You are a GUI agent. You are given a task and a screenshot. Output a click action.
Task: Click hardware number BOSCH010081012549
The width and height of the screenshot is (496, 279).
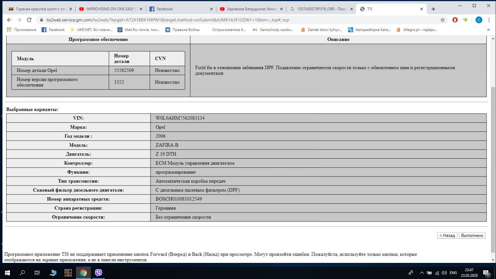(179, 199)
